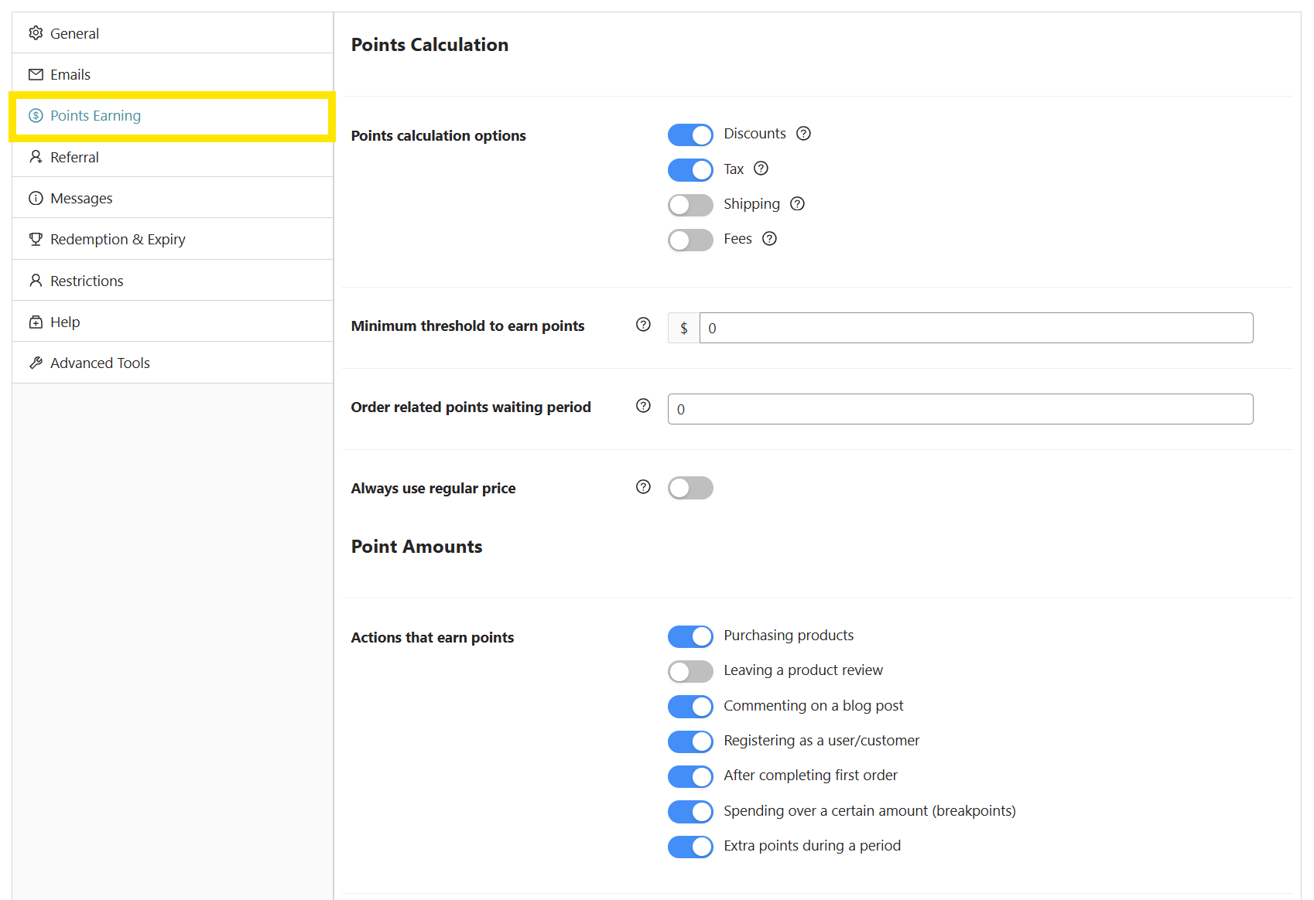This screenshot has width=1314, height=900.
Task: Turn off Purchasing products toggle
Action: (x=690, y=636)
